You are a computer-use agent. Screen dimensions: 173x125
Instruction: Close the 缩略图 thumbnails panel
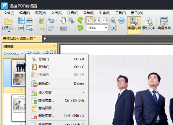pyautogui.click(x=54, y=46)
